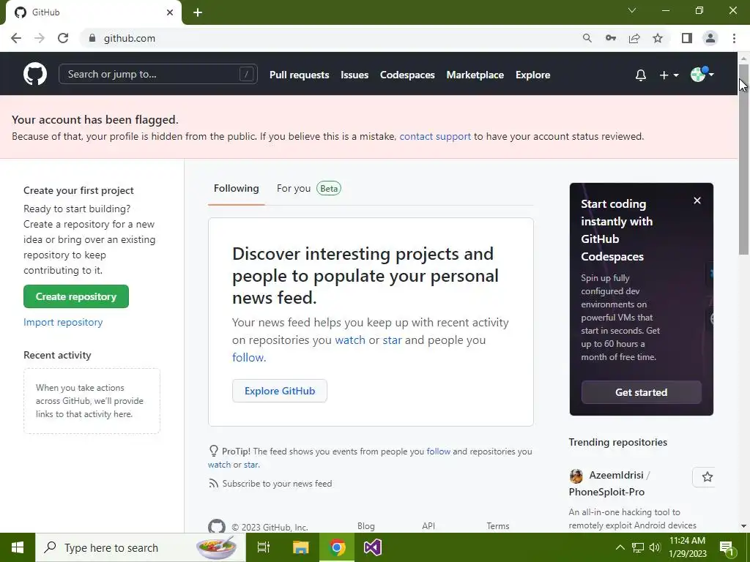Open the notifications bell
Screen dimensions: 750x562
(x=640, y=75)
